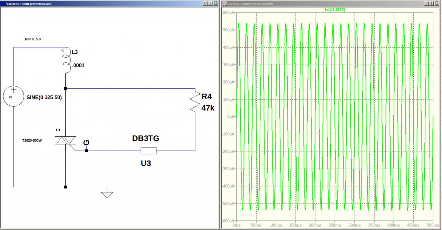442x230 pixels.
Task: Select the R4 resistor zigzag symbol
Action: (195, 101)
